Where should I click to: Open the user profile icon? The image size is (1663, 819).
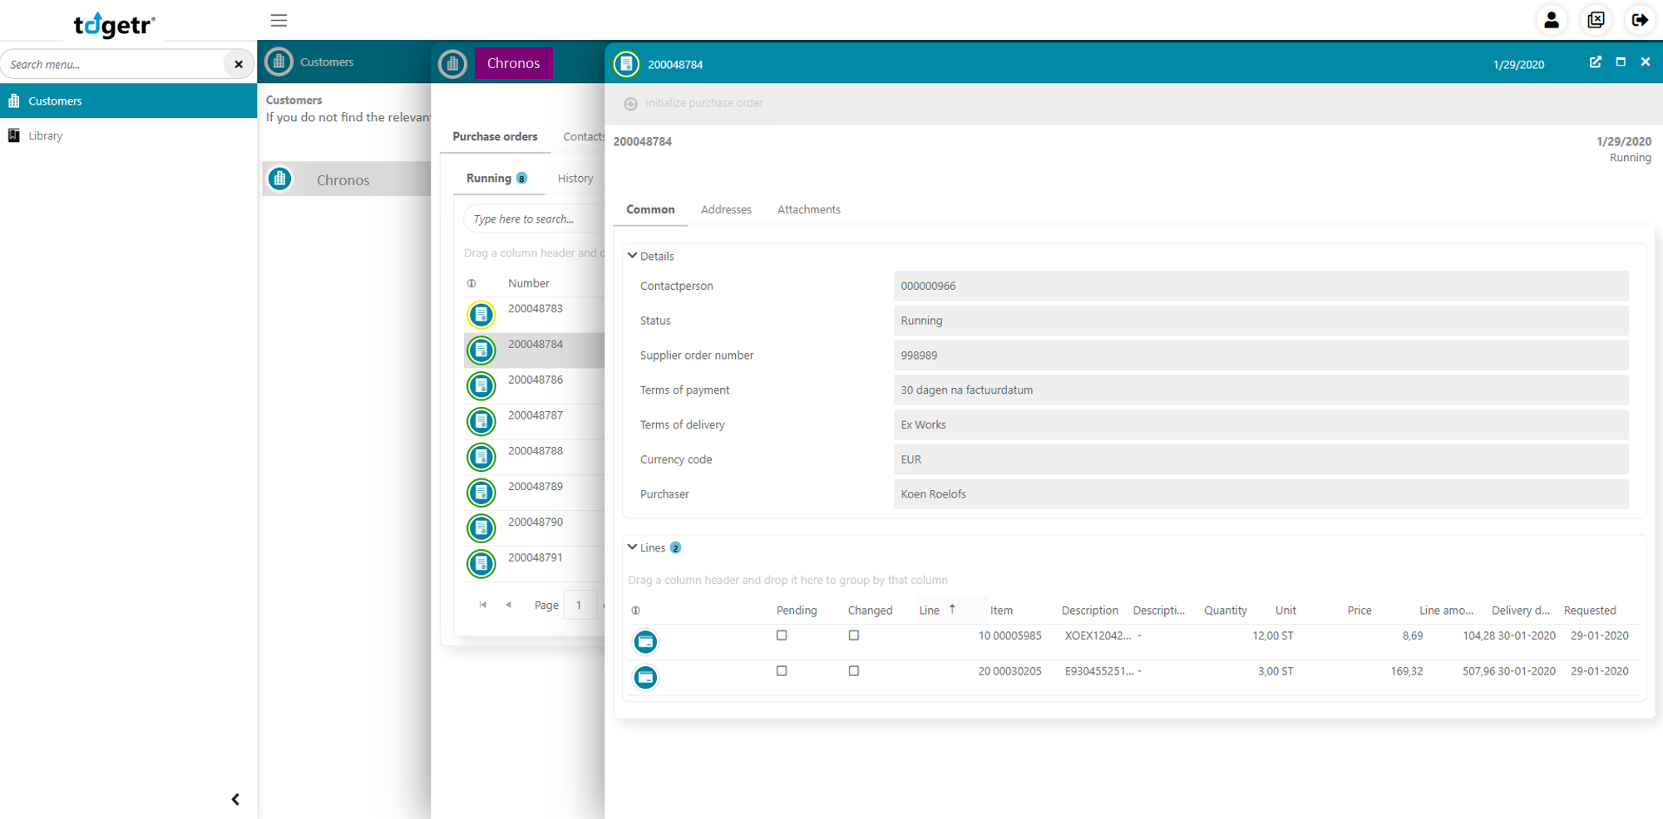tap(1552, 20)
